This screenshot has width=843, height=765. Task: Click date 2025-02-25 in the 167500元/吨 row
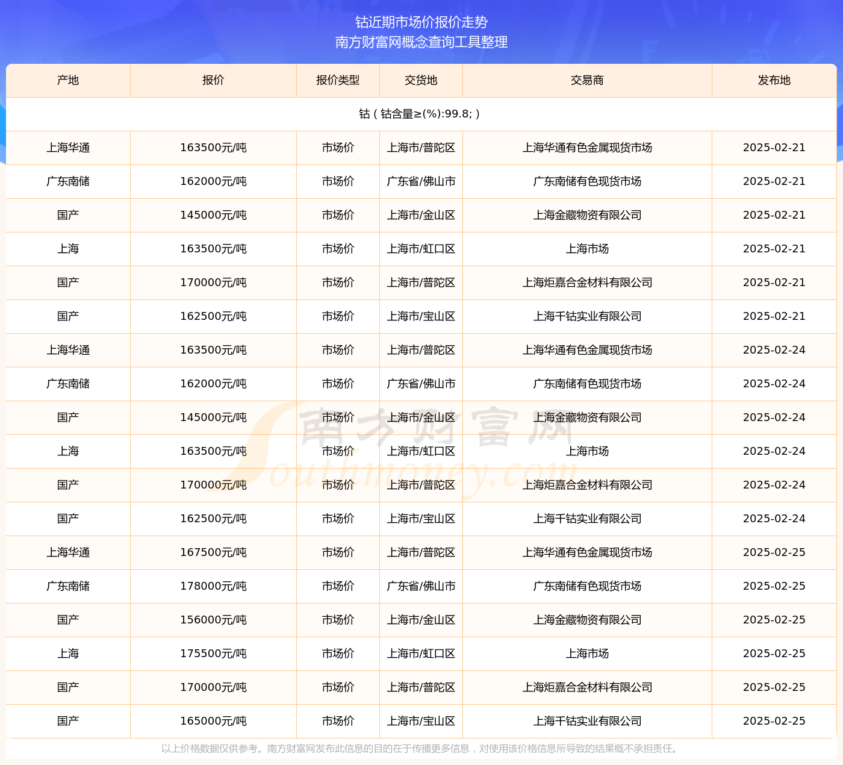pyautogui.click(x=774, y=552)
